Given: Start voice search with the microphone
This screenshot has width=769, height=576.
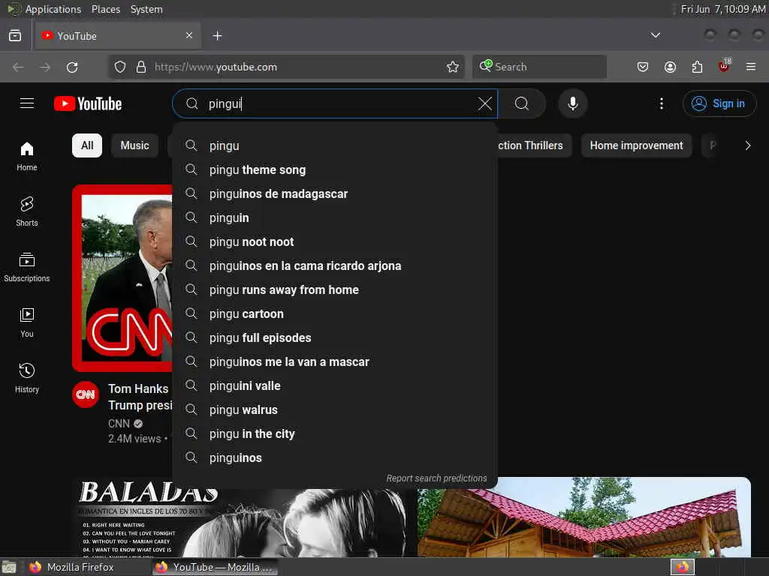Looking at the screenshot, I should pos(572,103).
